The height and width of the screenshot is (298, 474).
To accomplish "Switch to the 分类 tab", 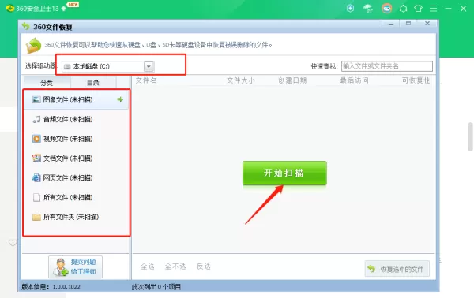I will point(47,83).
